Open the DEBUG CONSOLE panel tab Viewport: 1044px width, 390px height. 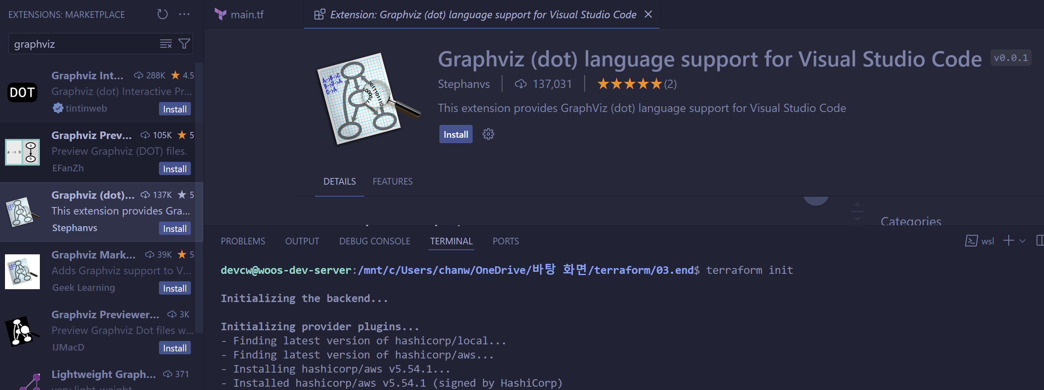[375, 241]
